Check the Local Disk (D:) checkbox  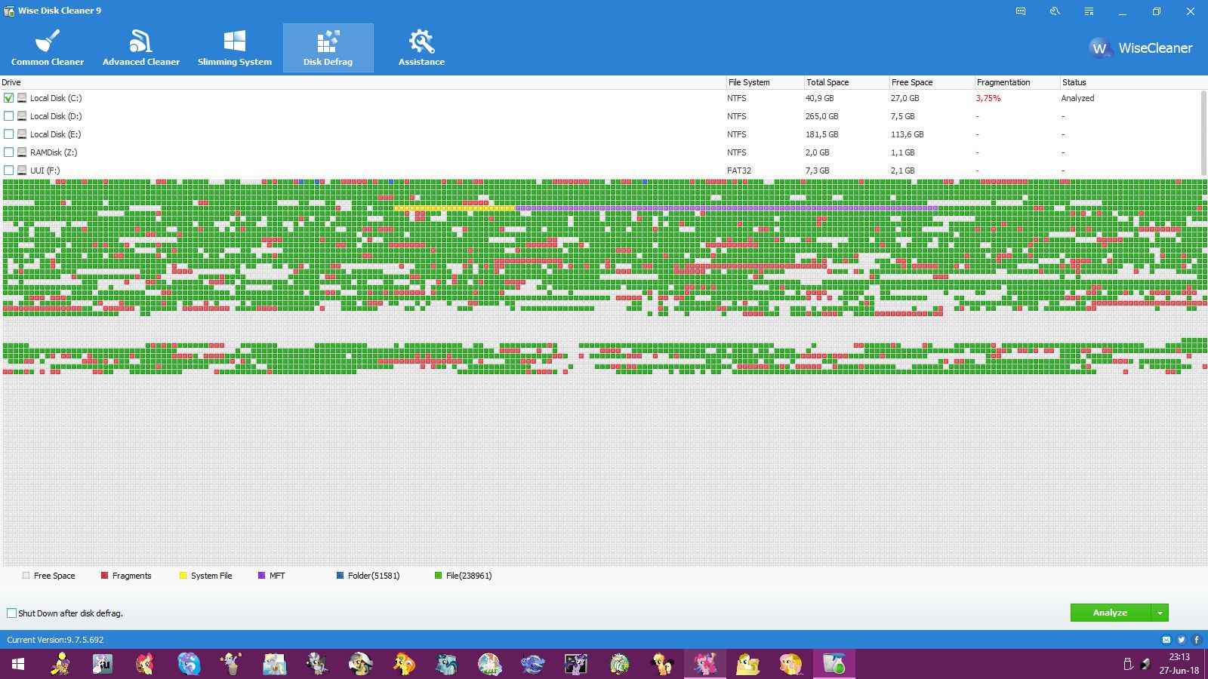(x=9, y=116)
